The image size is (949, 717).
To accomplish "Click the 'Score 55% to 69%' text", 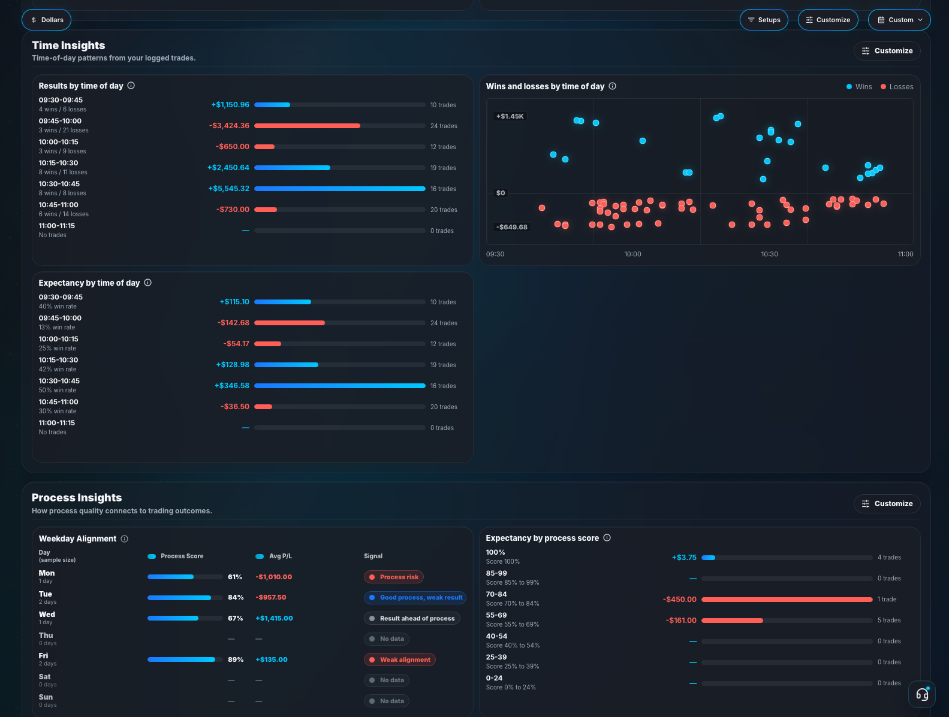I will [x=513, y=624].
